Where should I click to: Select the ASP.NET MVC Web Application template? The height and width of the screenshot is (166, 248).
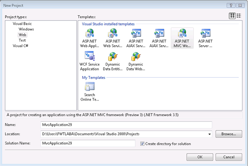[x=182, y=38]
